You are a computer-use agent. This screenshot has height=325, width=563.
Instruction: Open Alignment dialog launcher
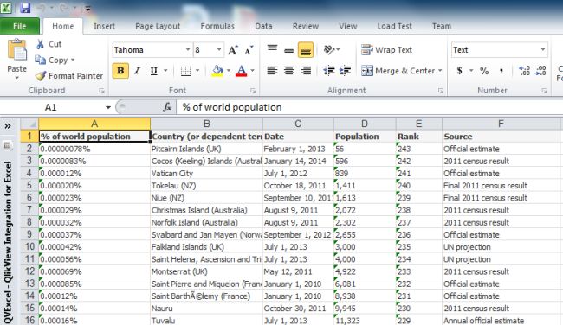pyautogui.click(x=441, y=91)
